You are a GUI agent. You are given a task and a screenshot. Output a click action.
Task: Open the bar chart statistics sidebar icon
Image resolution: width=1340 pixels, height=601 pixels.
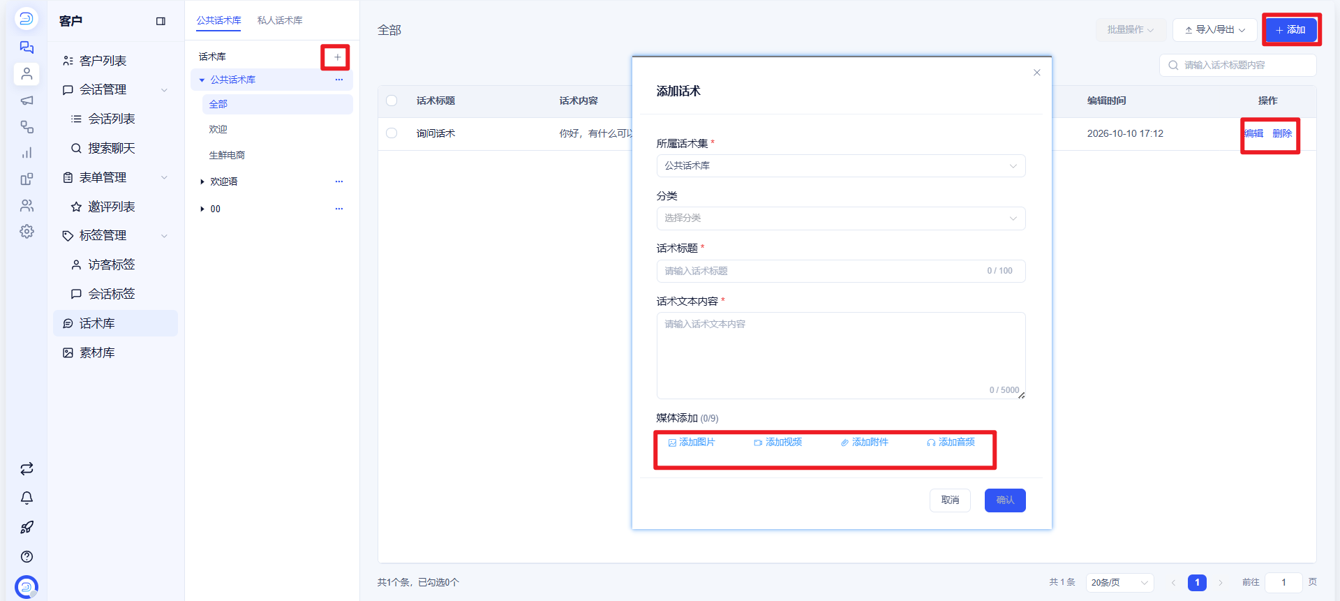click(x=27, y=153)
